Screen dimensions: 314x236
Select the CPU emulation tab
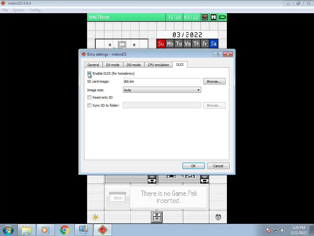[159, 65]
